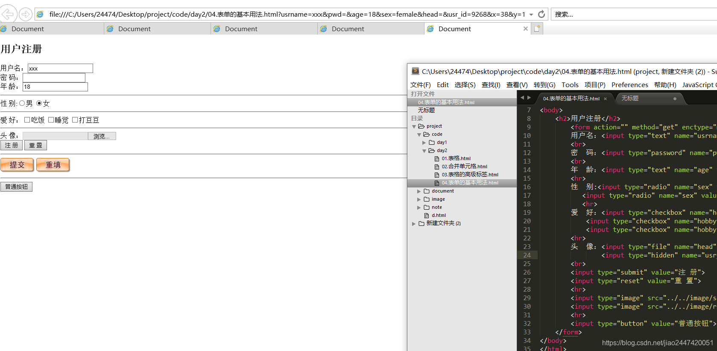Open 01.表格.html in the sidebar tree
This screenshot has height=351, width=717.
click(x=456, y=158)
